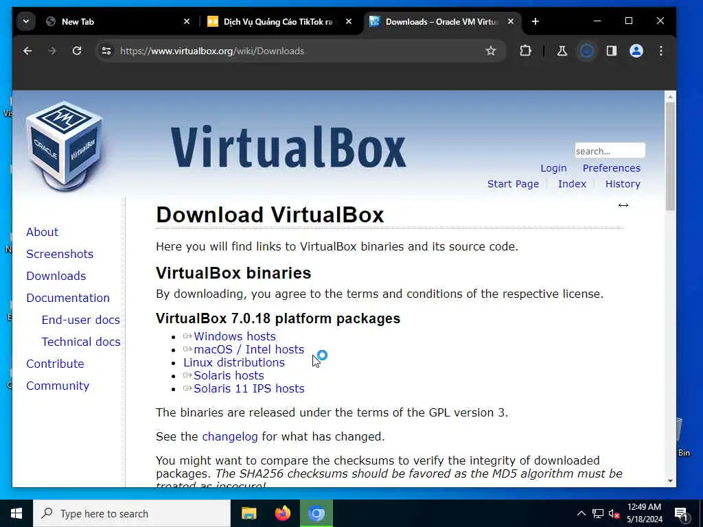Open the changelog link
This screenshot has height=527, width=703.
pyautogui.click(x=230, y=436)
